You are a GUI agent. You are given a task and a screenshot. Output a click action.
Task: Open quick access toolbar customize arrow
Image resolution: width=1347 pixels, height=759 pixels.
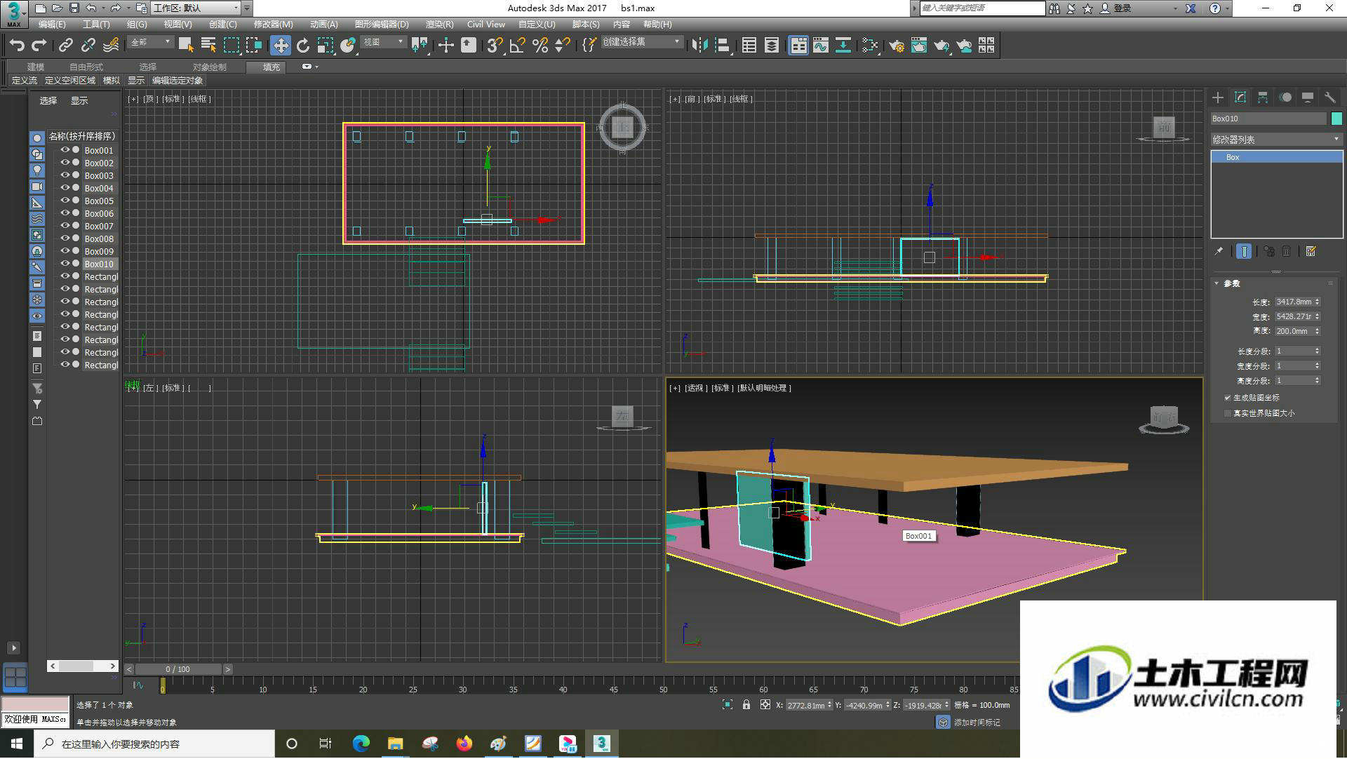tap(247, 8)
